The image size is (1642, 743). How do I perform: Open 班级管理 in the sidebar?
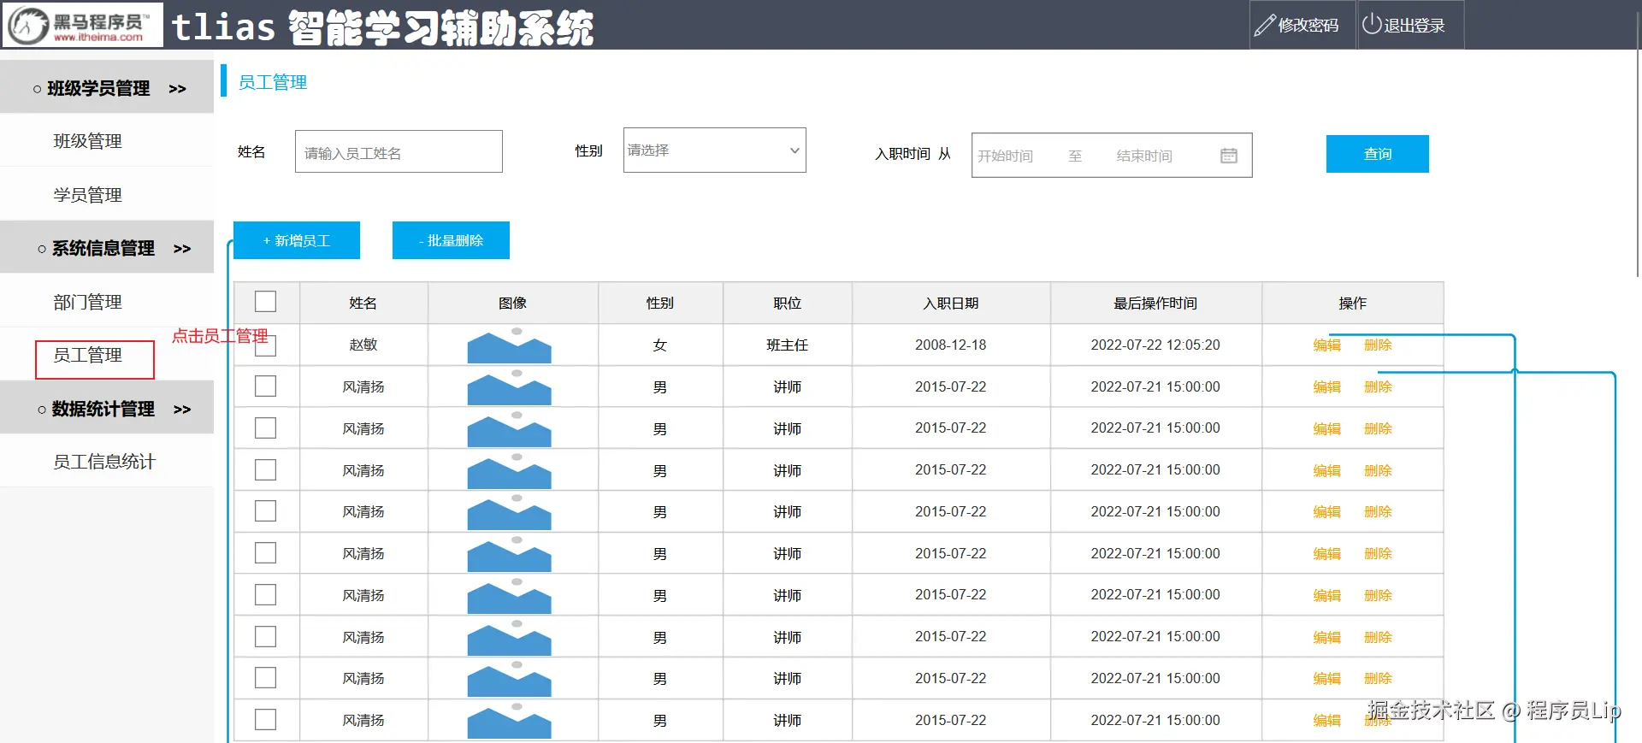tap(88, 141)
